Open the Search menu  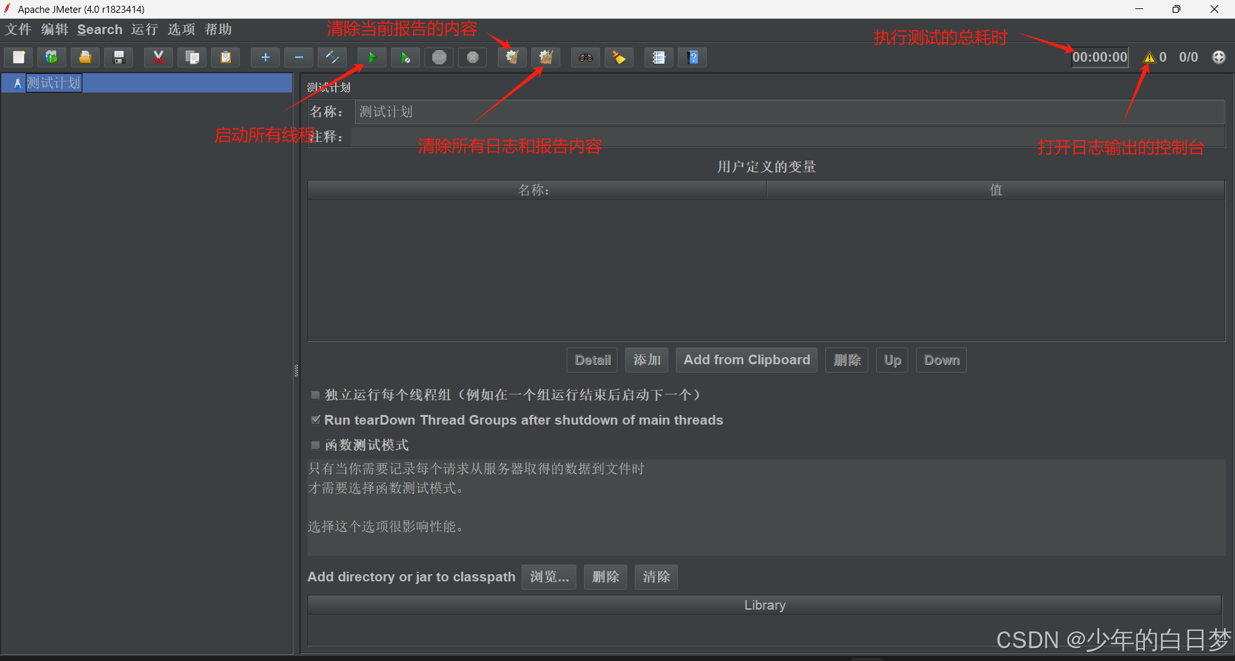click(x=100, y=30)
